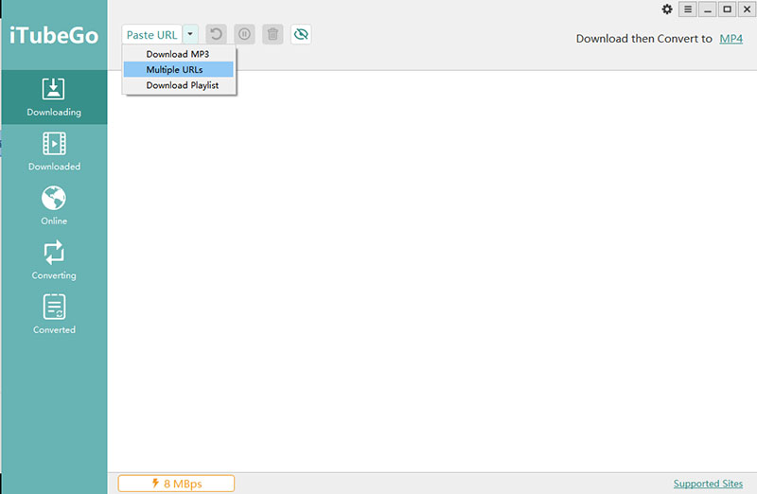Delete downloads using trash icon

273,34
